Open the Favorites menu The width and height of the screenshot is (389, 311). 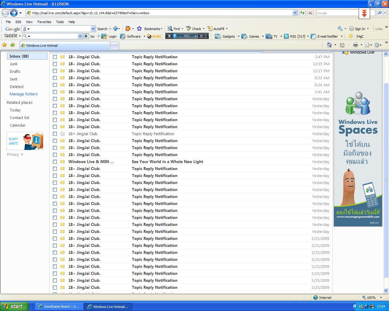click(x=44, y=22)
